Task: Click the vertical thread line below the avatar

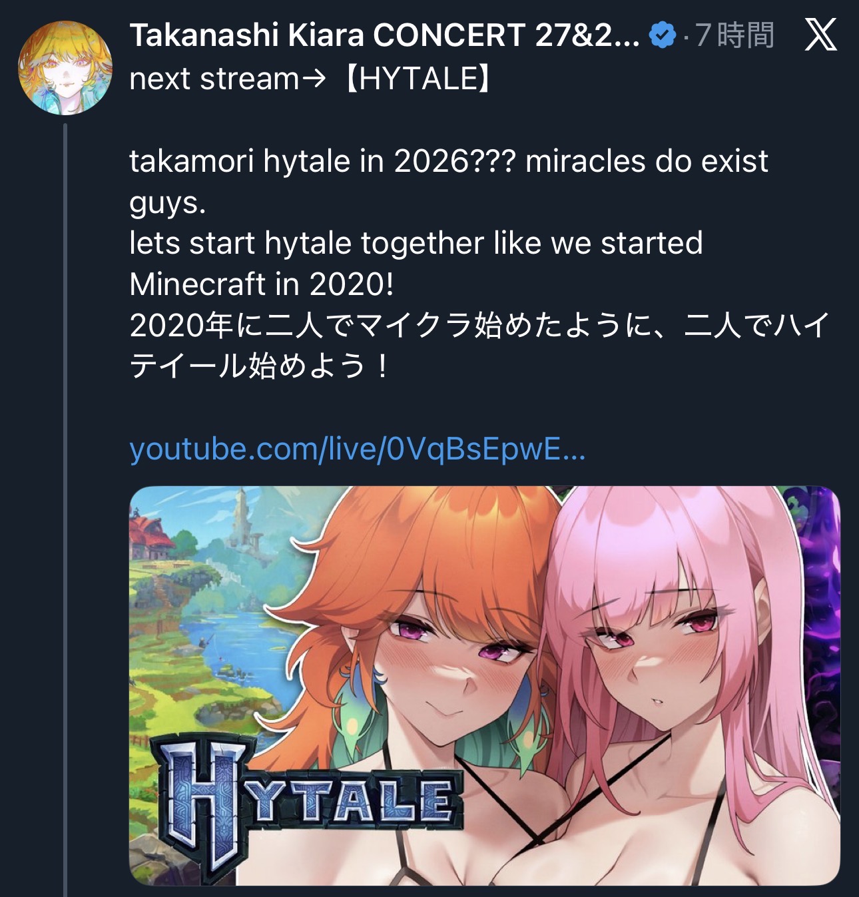Action: 65,509
